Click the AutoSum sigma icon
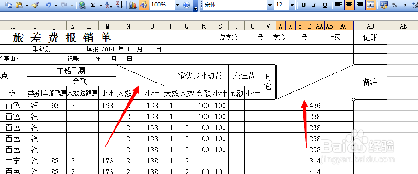 pos(93,5)
